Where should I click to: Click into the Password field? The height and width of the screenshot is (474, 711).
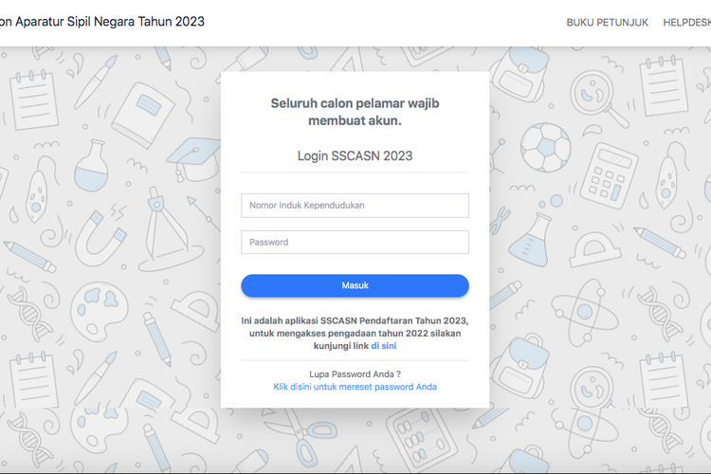[355, 242]
